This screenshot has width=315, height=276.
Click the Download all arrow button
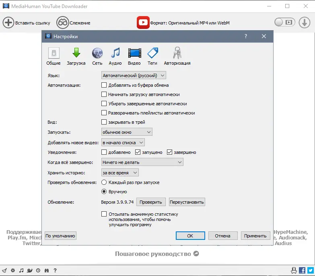click(x=305, y=22)
